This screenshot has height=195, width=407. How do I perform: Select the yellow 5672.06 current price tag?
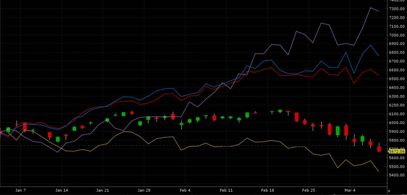tap(397, 151)
